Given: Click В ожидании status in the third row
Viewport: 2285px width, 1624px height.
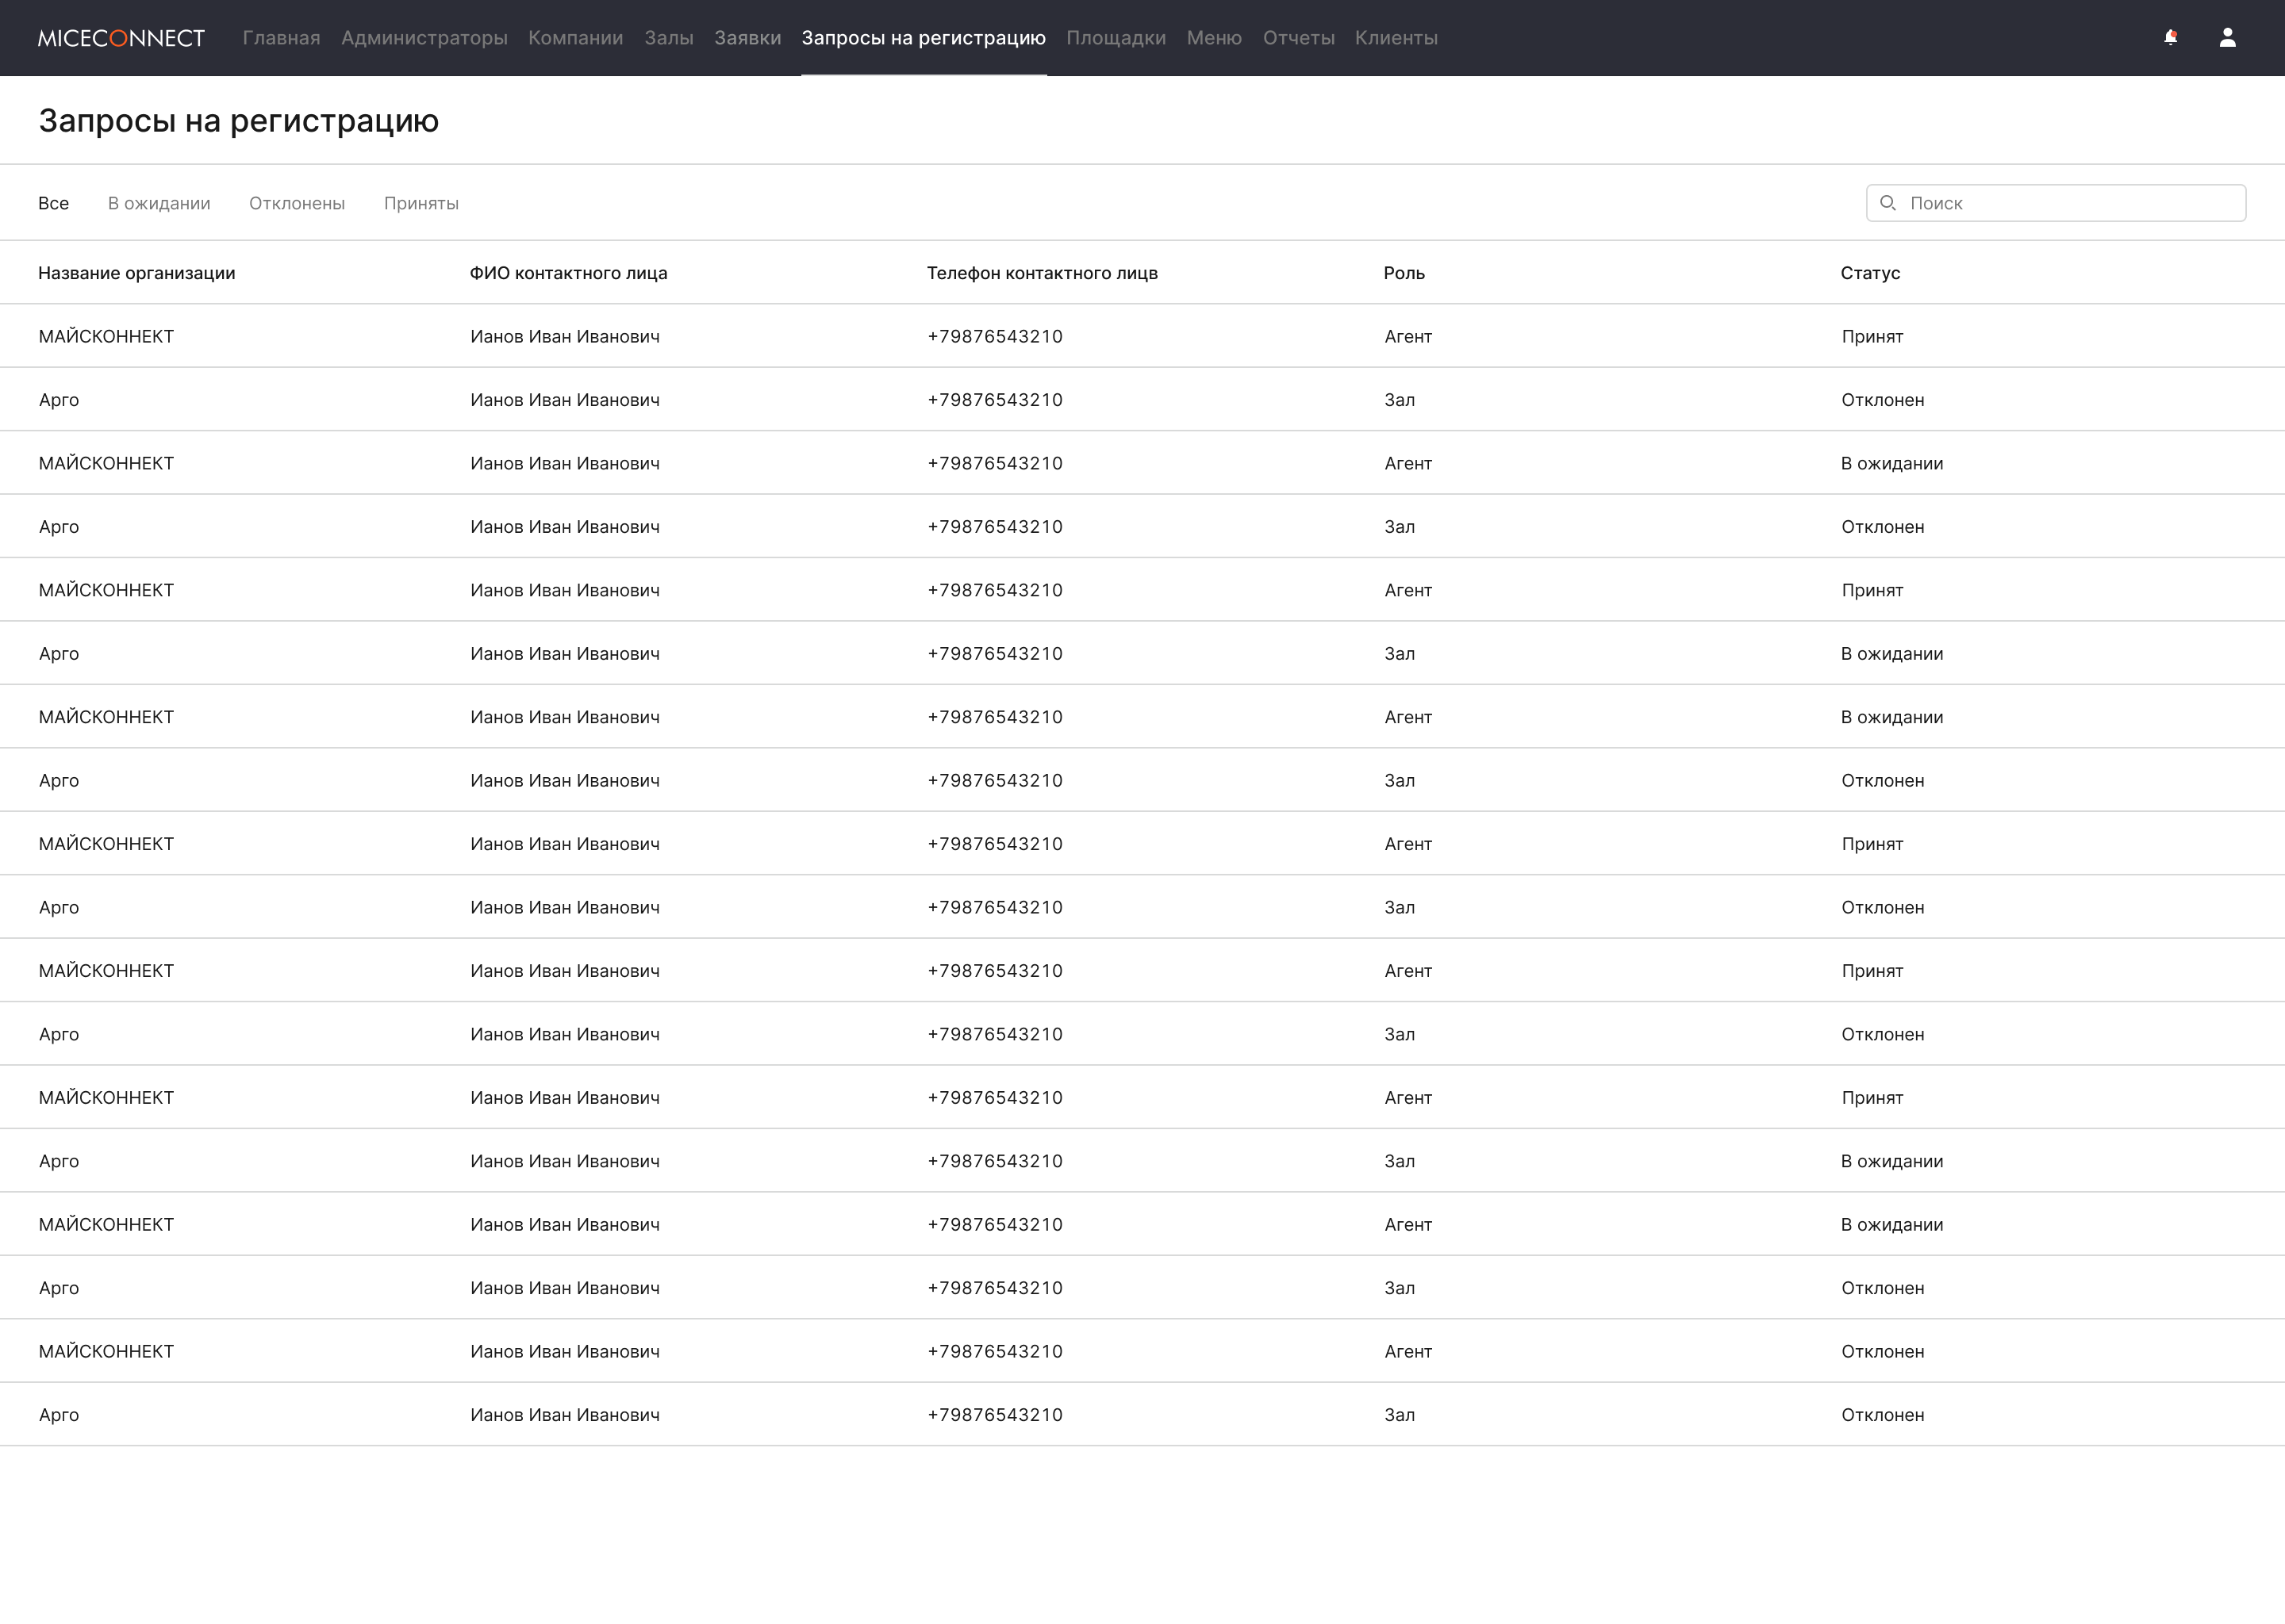Looking at the screenshot, I should pyautogui.click(x=1891, y=464).
